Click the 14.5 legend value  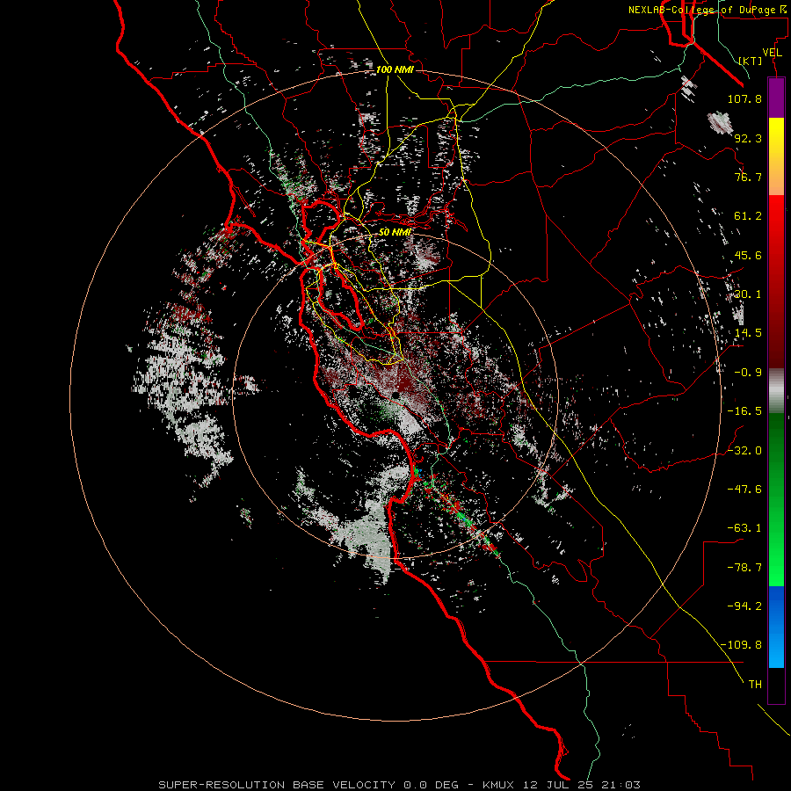pyautogui.click(x=748, y=333)
